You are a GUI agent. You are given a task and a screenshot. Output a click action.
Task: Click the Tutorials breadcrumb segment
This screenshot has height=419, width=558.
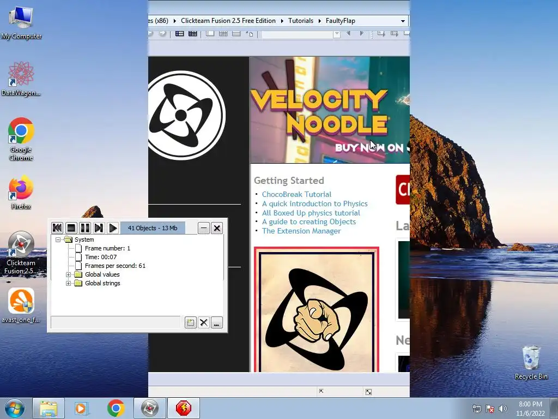(x=301, y=21)
